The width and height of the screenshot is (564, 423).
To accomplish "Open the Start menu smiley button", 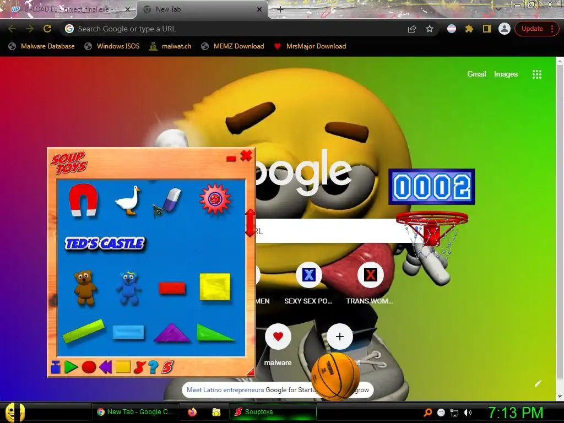I will click(15, 412).
